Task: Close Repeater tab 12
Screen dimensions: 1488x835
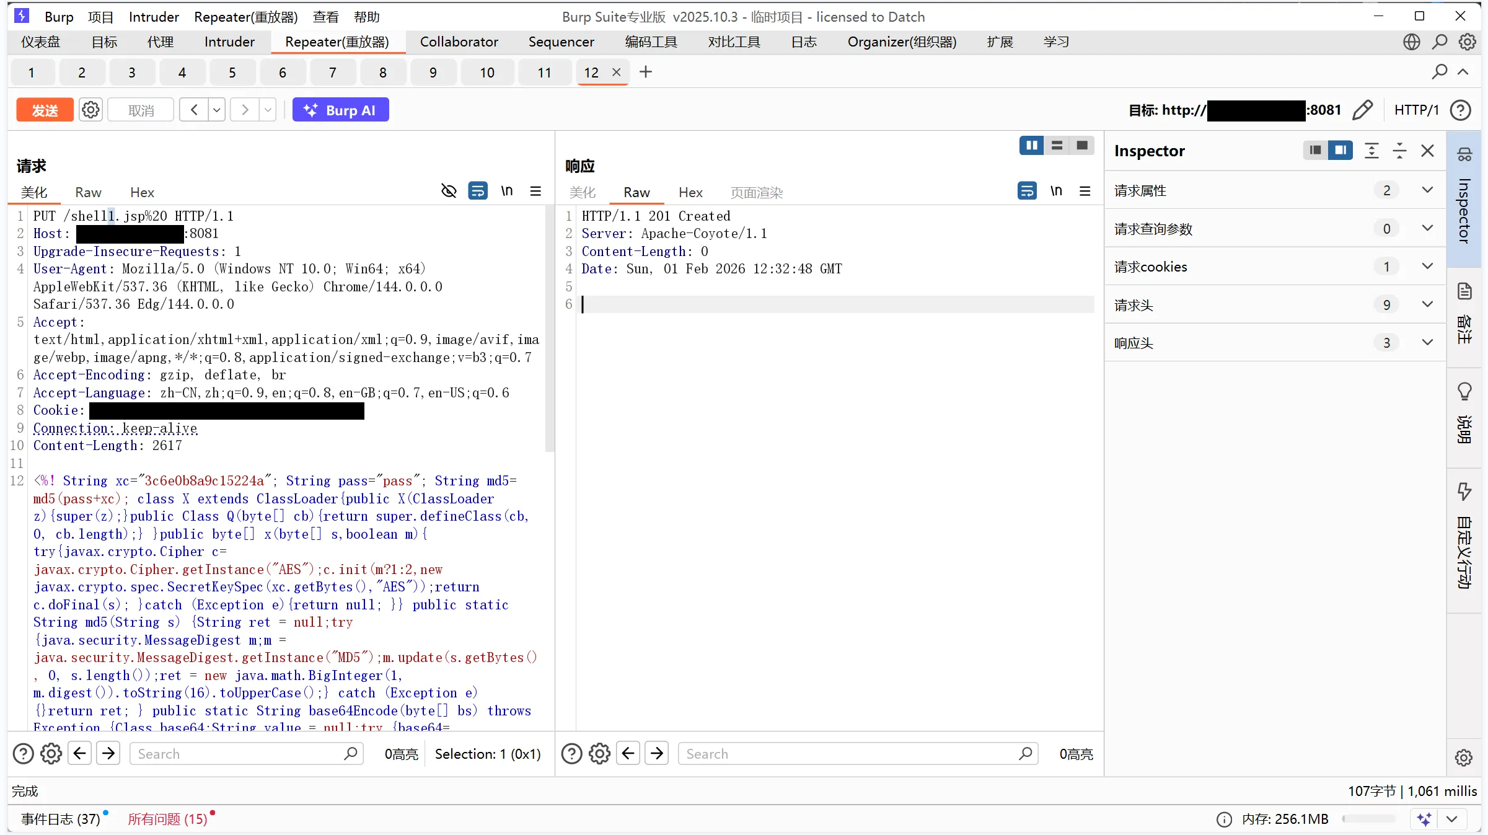Action: [617, 73]
